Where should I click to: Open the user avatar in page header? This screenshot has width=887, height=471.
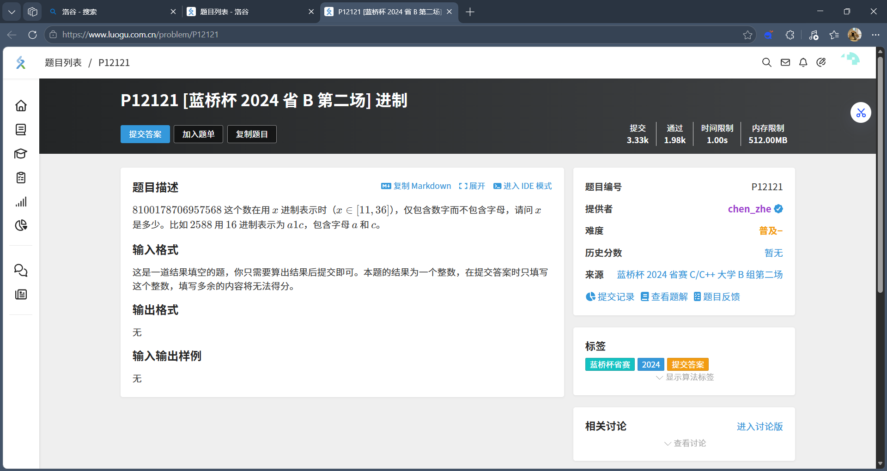(x=851, y=59)
